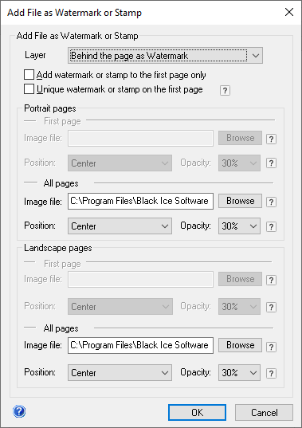Open the blue help icon at bottom left

coord(19,411)
